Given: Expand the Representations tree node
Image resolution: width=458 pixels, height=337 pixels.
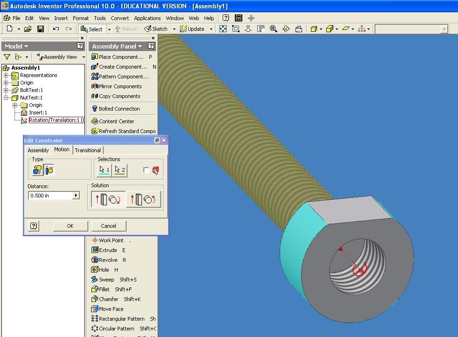Looking at the screenshot, I should [7, 76].
